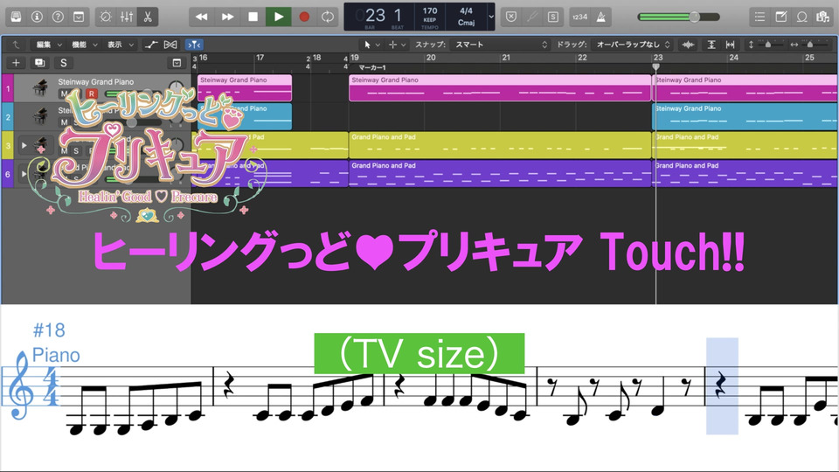
Task: Open the track header options dropdown
Action: pos(177,63)
